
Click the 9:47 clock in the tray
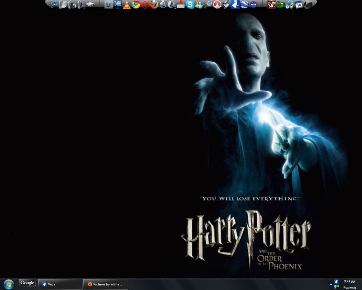[349, 281]
